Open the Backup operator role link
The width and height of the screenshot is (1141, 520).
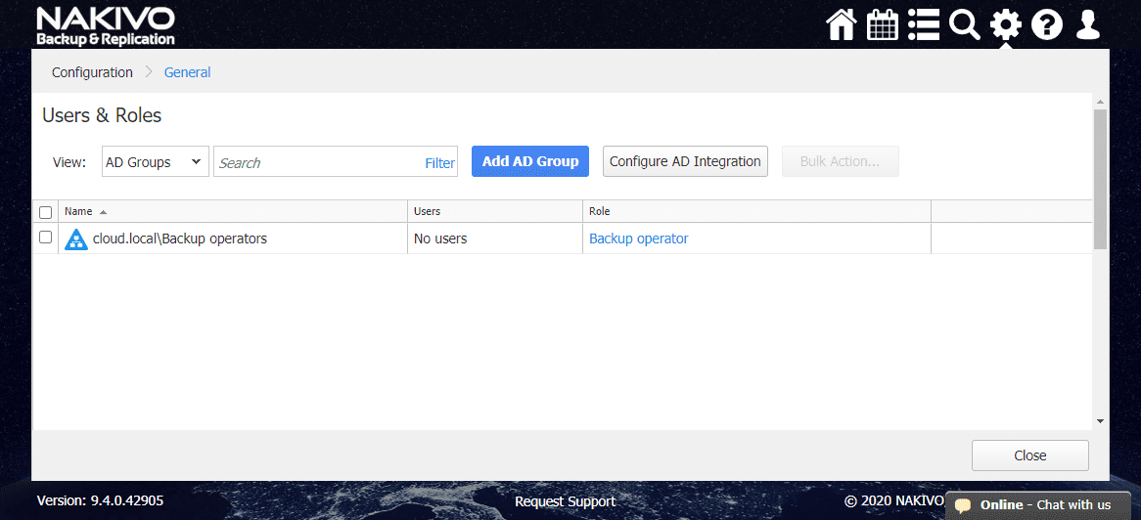point(638,238)
